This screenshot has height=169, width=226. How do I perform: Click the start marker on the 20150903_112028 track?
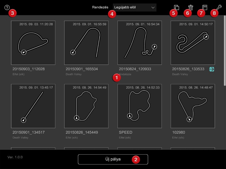coord(24,53)
